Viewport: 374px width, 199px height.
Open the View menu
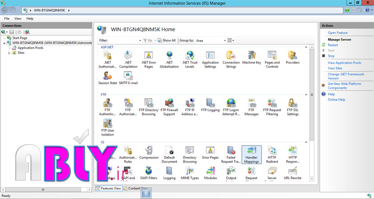tap(18, 18)
